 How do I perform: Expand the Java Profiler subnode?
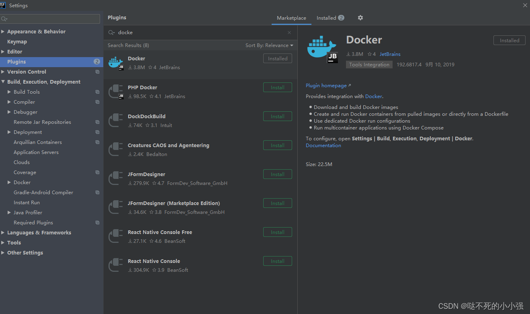point(9,213)
